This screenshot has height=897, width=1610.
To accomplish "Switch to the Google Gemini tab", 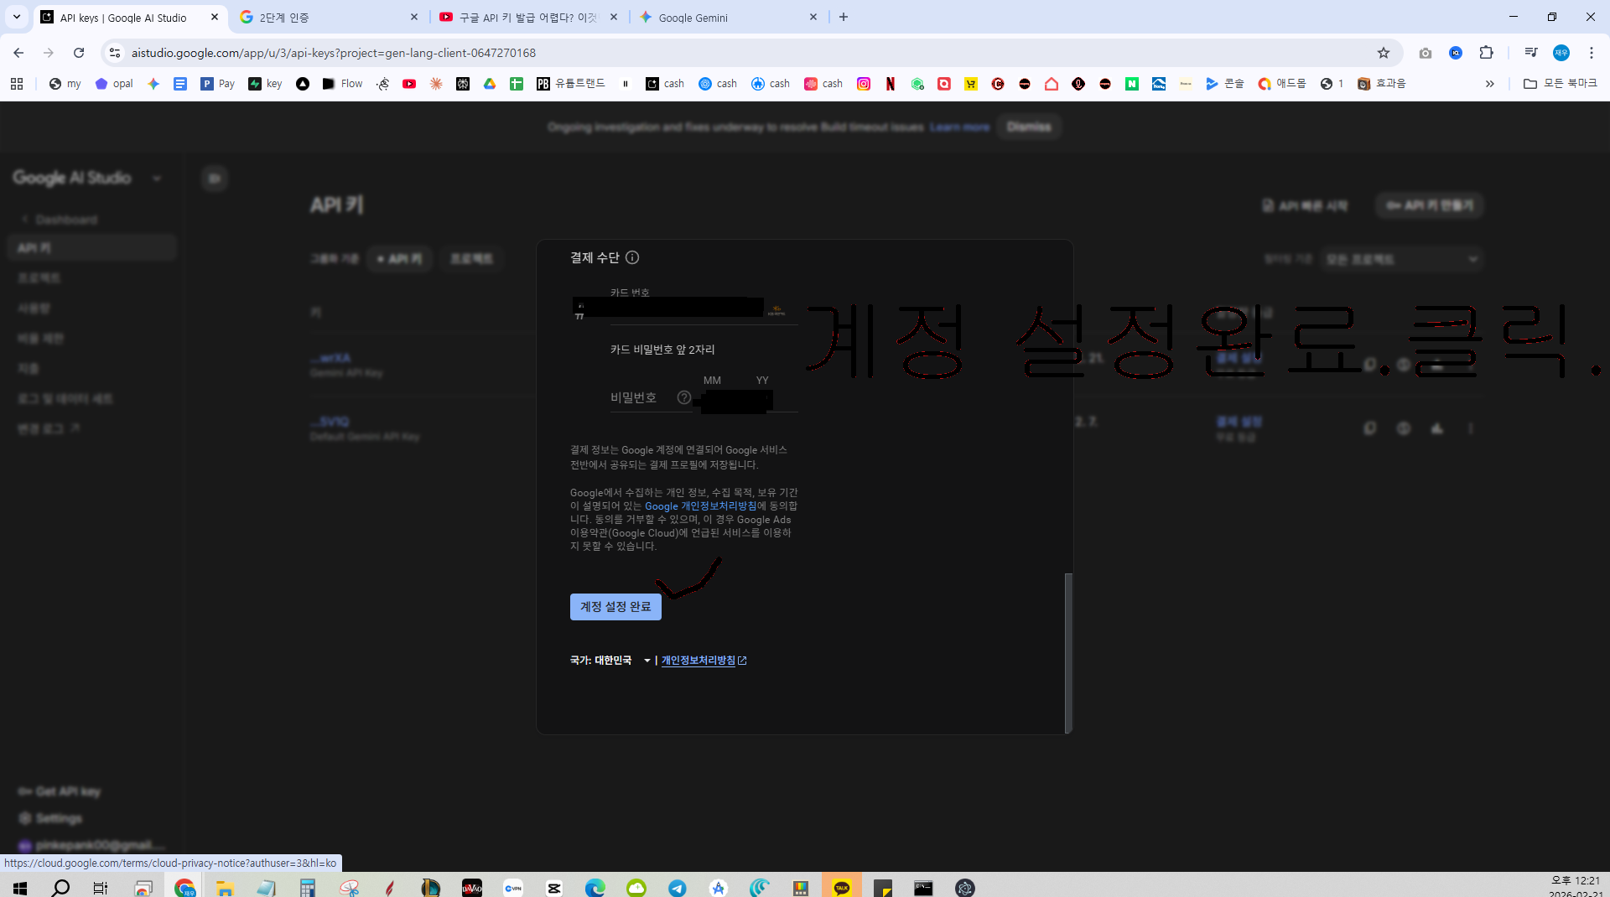I will (x=728, y=18).
